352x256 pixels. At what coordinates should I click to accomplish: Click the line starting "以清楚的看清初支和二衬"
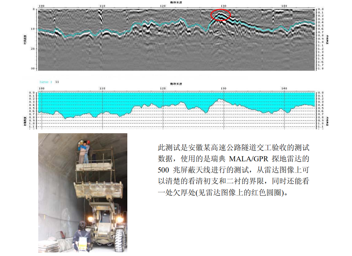tap(233, 181)
